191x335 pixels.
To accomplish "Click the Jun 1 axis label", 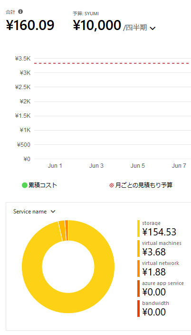I will tap(55, 166).
